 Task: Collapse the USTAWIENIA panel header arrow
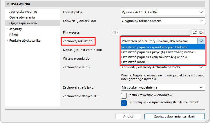(8, 4)
